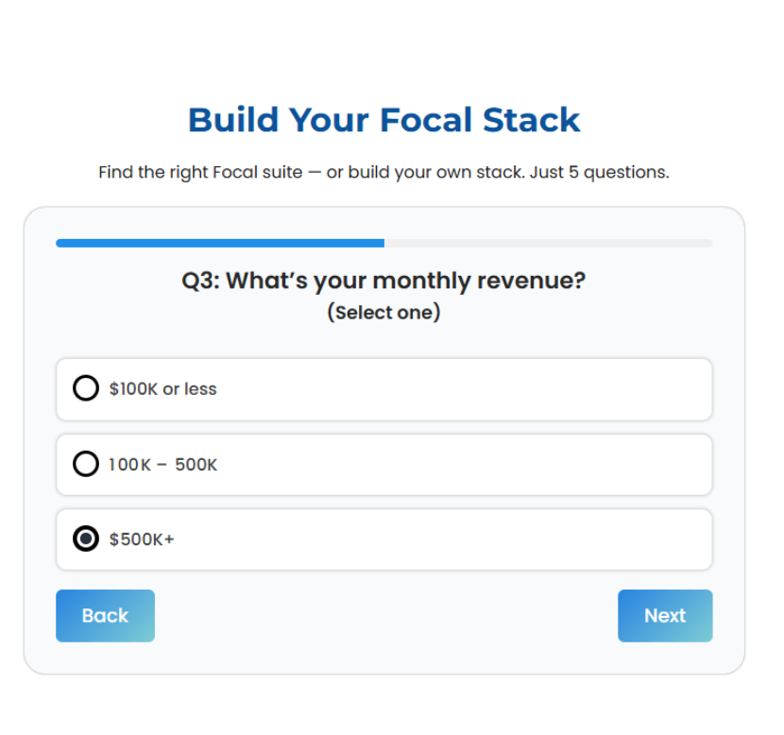Go to the next question with Next
784x735 pixels.
[x=665, y=616]
